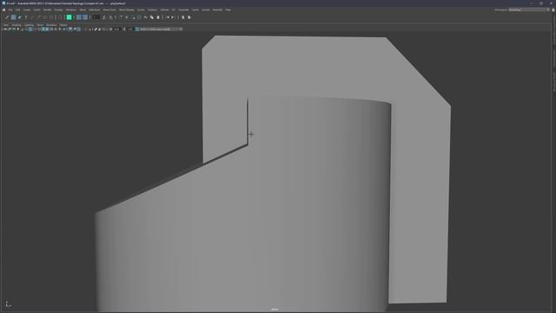This screenshot has width=556, height=313.
Task: Open the Help menu
Action: pyautogui.click(x=228, y=10)
